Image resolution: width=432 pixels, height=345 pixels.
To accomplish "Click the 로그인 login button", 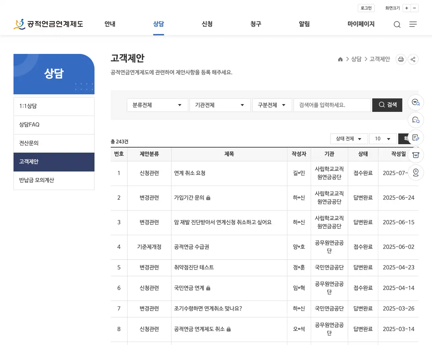I will pos(366,8).
